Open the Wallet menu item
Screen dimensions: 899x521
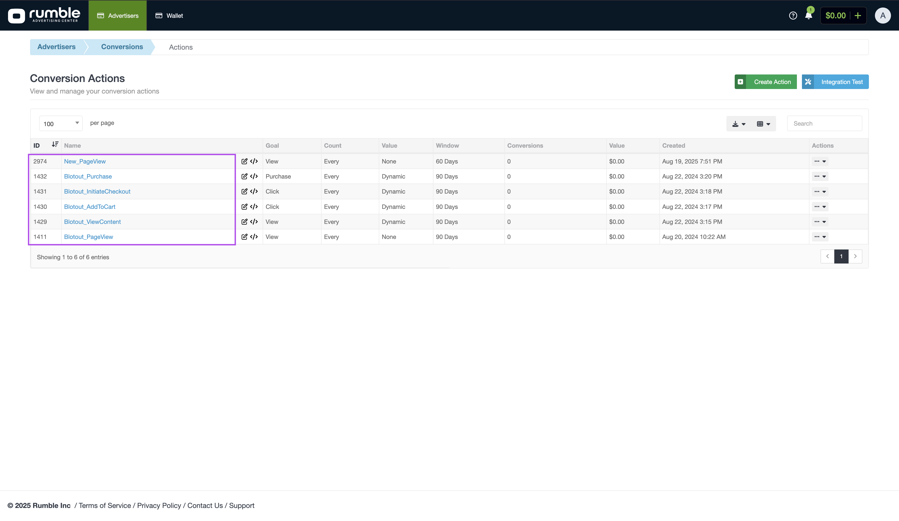pos(170,16)
